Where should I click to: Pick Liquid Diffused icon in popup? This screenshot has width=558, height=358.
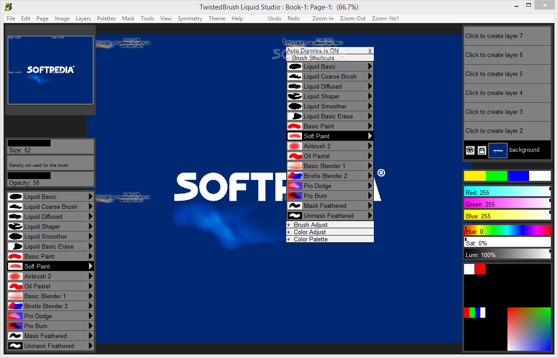pyautogui.click(x=295, y=86)
